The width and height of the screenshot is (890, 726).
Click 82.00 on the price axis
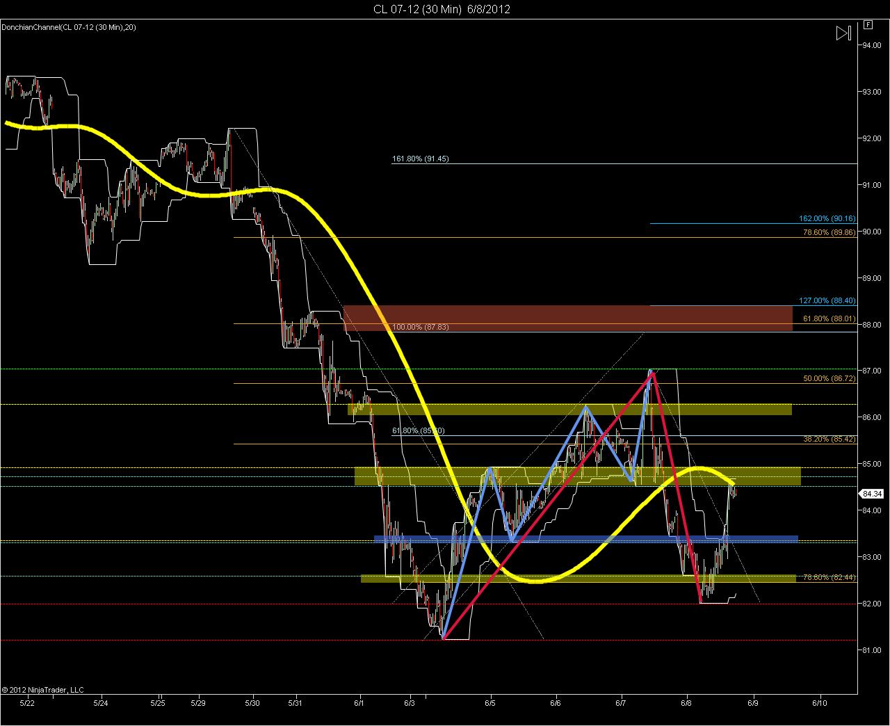tap(872, 604)
